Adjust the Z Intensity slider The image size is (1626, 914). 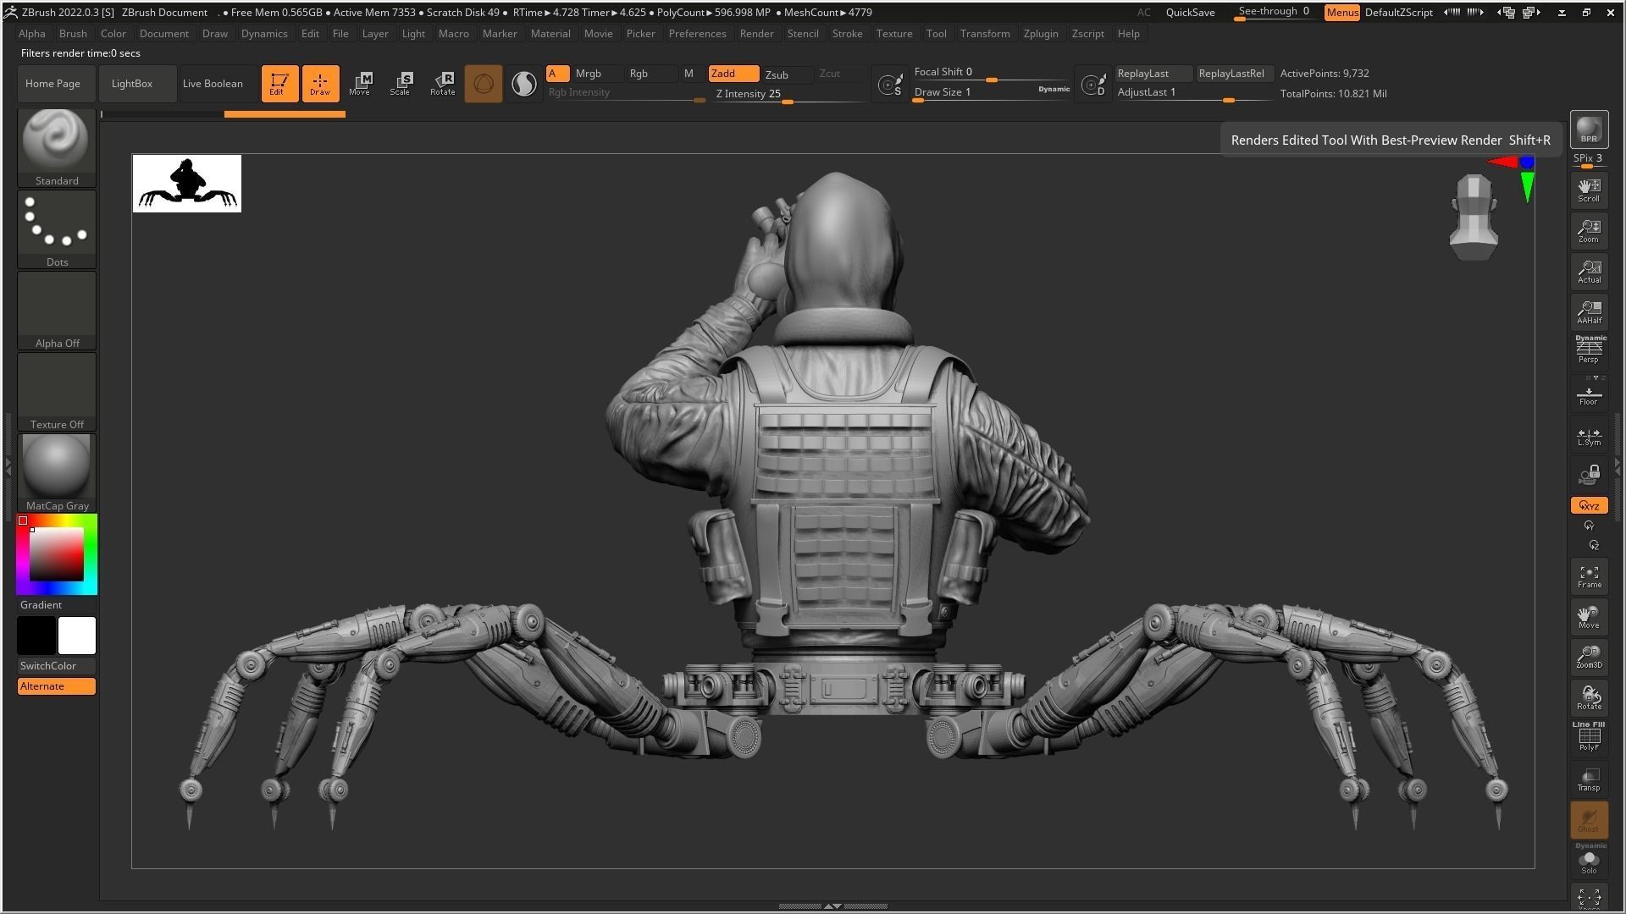(x=789, y=94)
